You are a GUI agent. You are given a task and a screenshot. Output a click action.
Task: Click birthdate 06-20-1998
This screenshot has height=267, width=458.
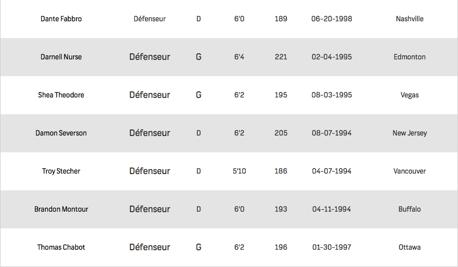pyautogui.click(x=331, y=19)
